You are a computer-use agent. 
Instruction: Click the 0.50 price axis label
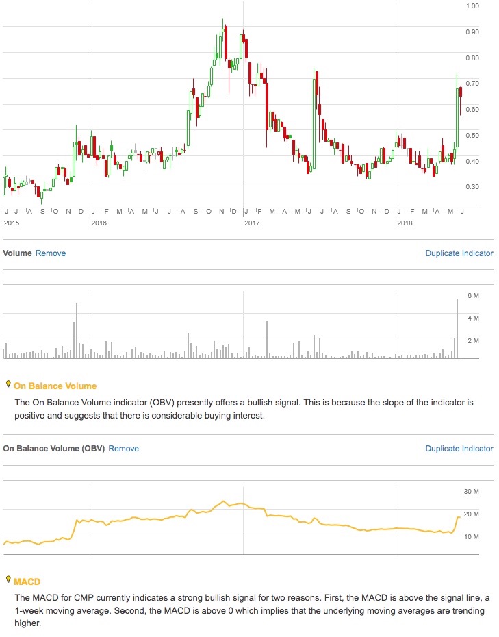click(472, 136)
